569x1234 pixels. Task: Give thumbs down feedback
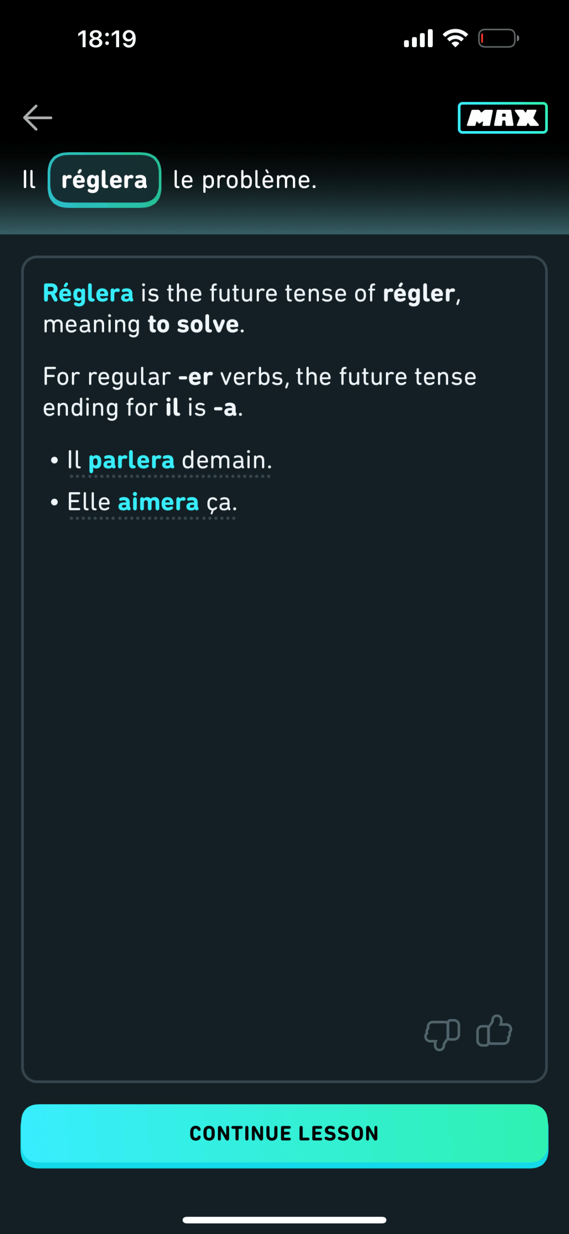click(x=442, y=1033)
